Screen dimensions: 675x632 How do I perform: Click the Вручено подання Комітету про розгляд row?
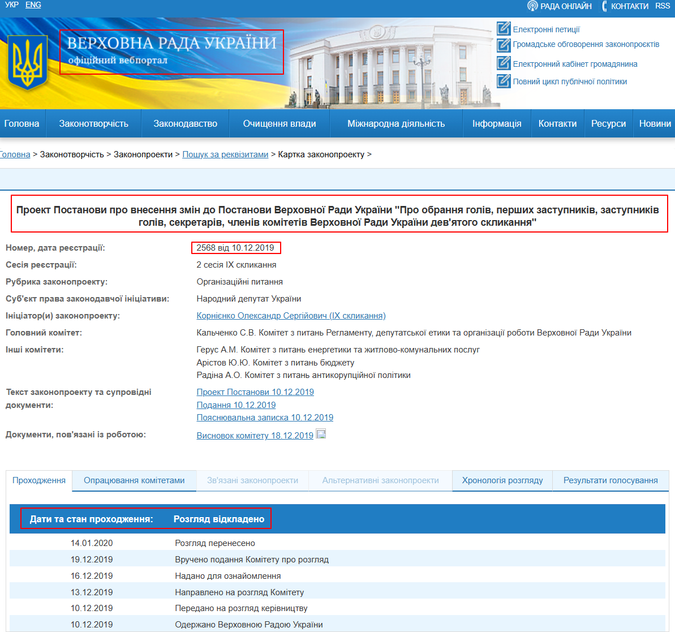[337, 559]
